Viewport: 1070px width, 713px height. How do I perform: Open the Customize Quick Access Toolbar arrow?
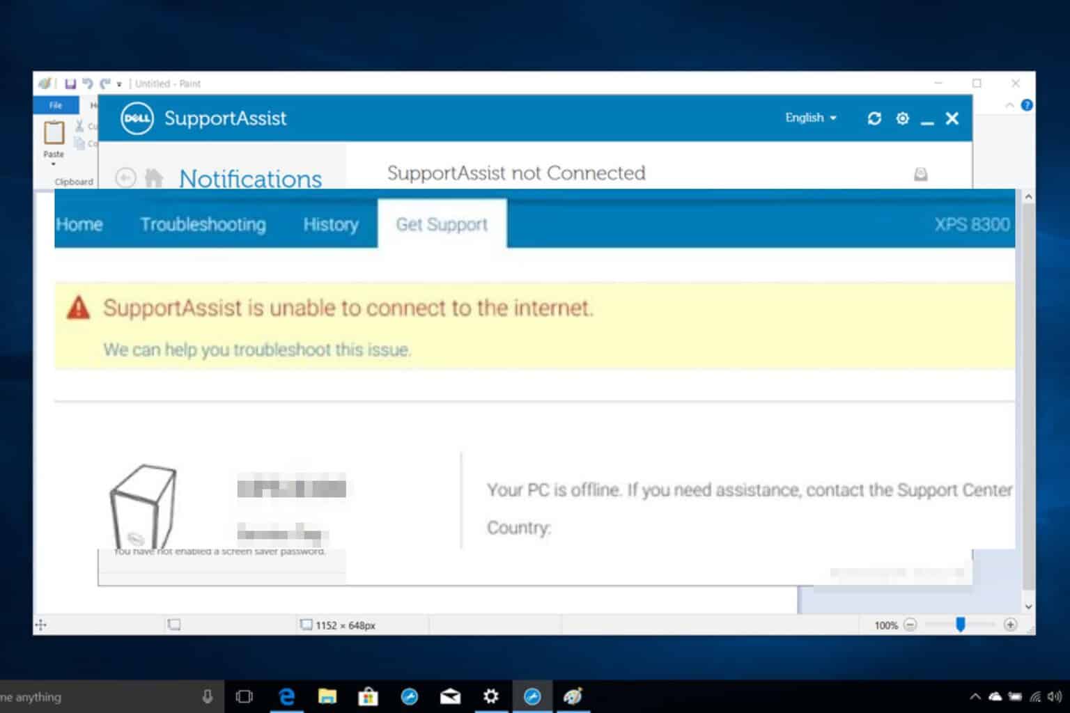click(119, 84)
